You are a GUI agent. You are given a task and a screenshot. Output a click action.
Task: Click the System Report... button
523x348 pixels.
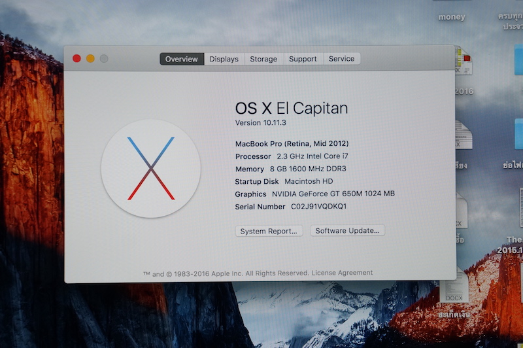click(269, 231)
